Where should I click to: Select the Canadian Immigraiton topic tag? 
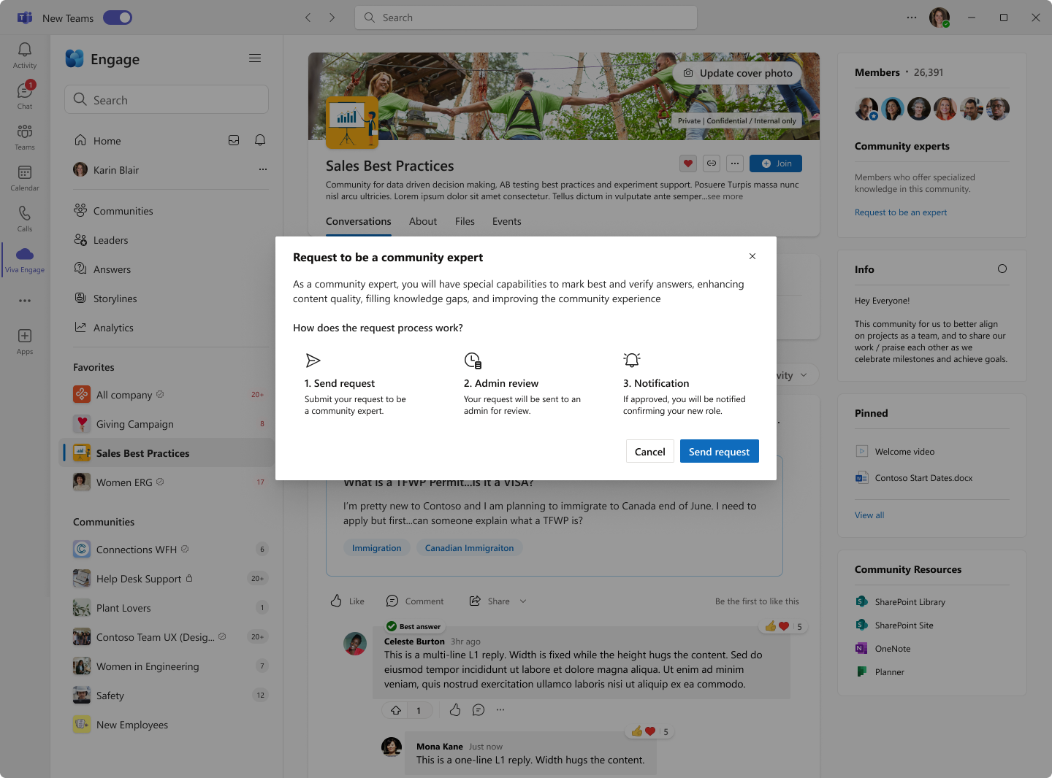coord(469,548)
